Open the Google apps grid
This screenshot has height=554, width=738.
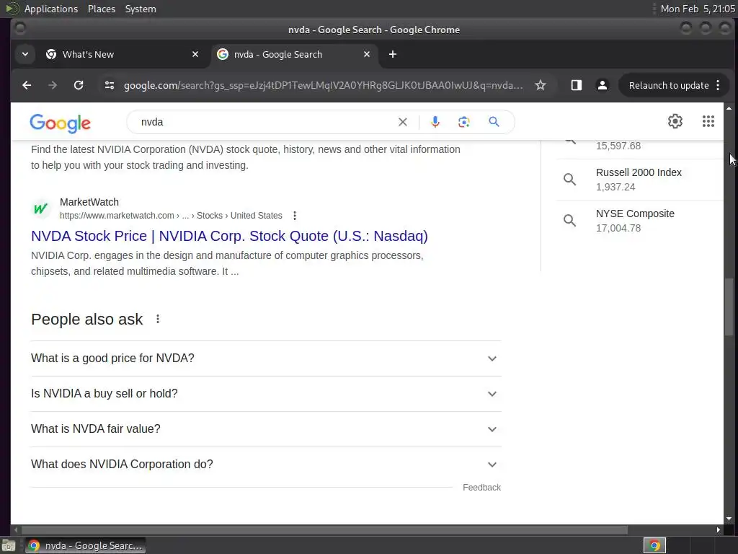coord(708,121)
